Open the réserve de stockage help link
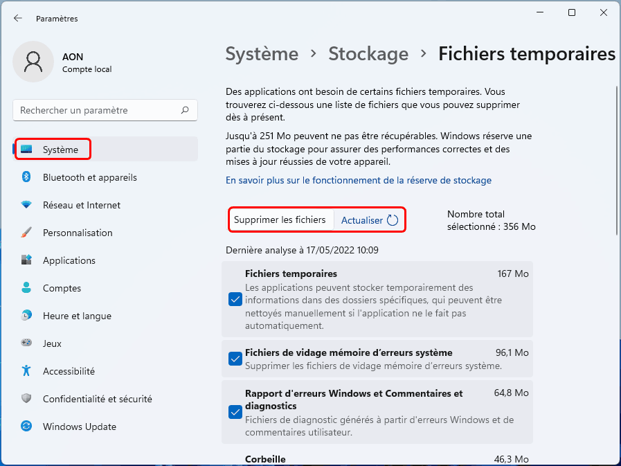 (x=359, y=180)
